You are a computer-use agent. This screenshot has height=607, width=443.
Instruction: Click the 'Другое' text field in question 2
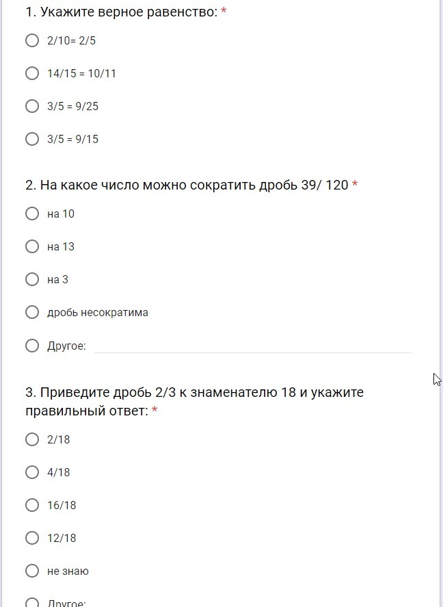click(252, 346)
